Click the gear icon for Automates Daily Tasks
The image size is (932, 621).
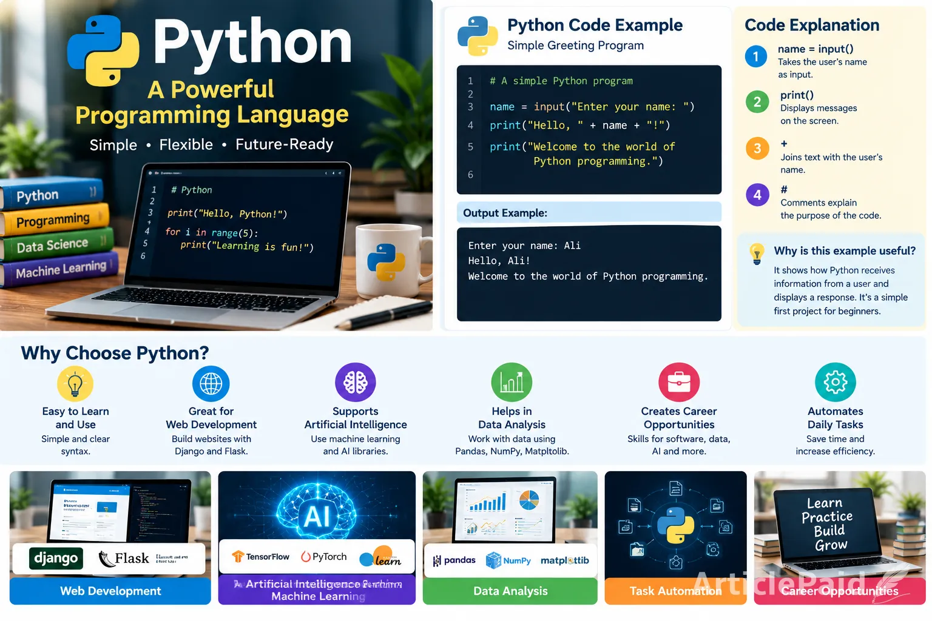pyautogui.click(x=836, y=383)
